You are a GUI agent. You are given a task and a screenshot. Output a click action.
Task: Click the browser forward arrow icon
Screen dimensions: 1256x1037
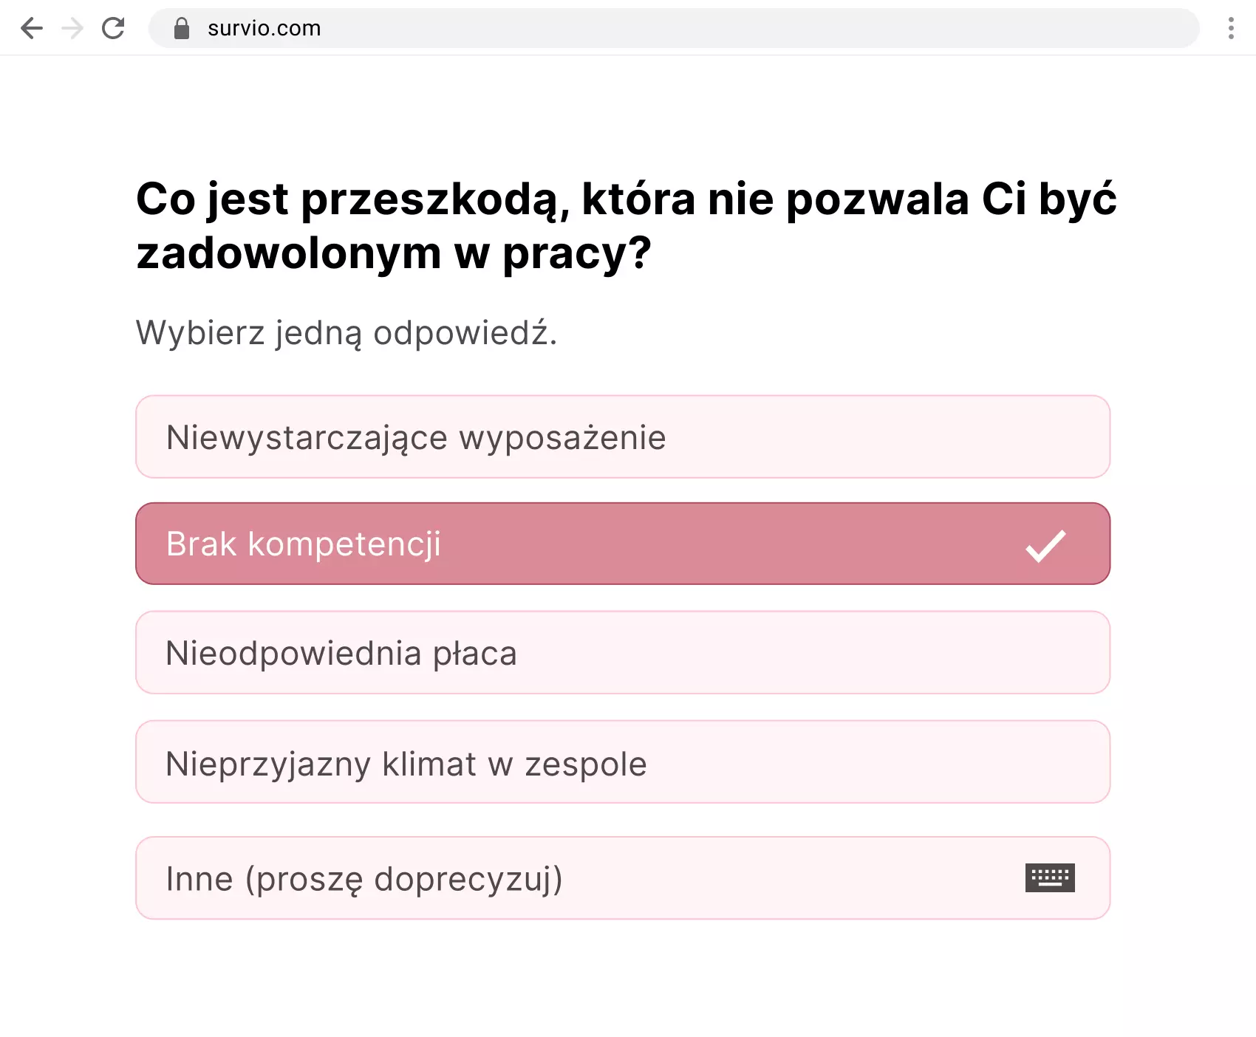coord(72,28)
